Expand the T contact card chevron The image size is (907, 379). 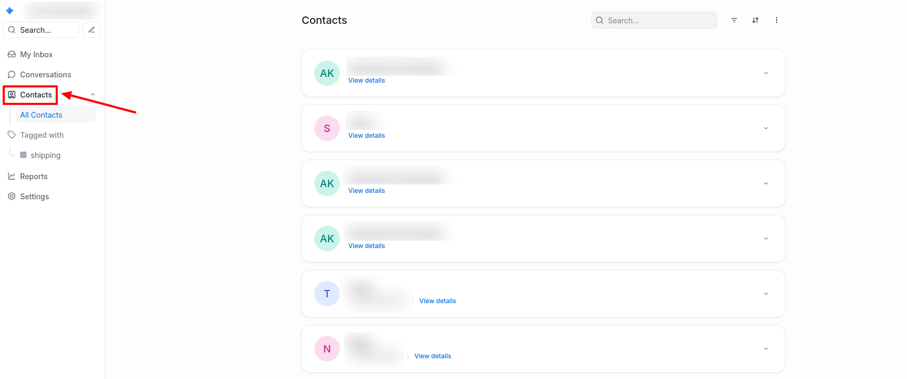766,294
